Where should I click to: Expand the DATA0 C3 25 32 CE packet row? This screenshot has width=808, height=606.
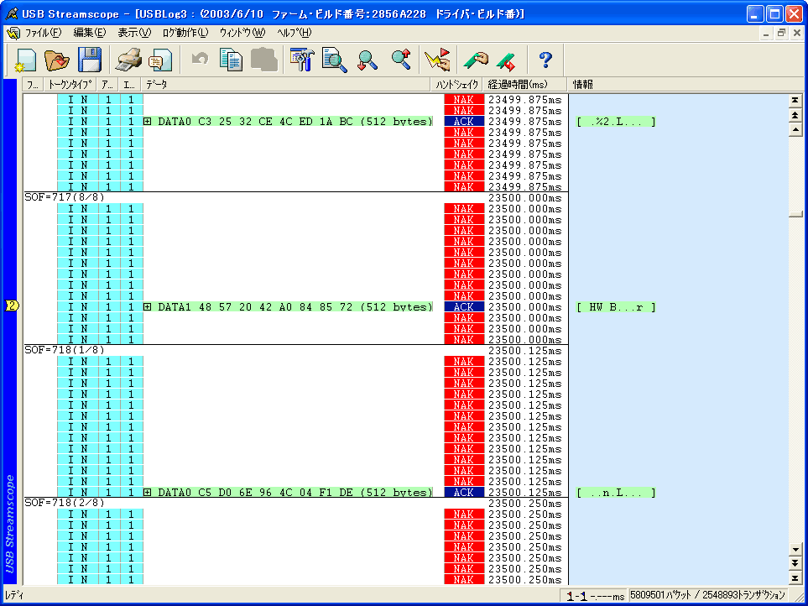(x=148, y=122)
